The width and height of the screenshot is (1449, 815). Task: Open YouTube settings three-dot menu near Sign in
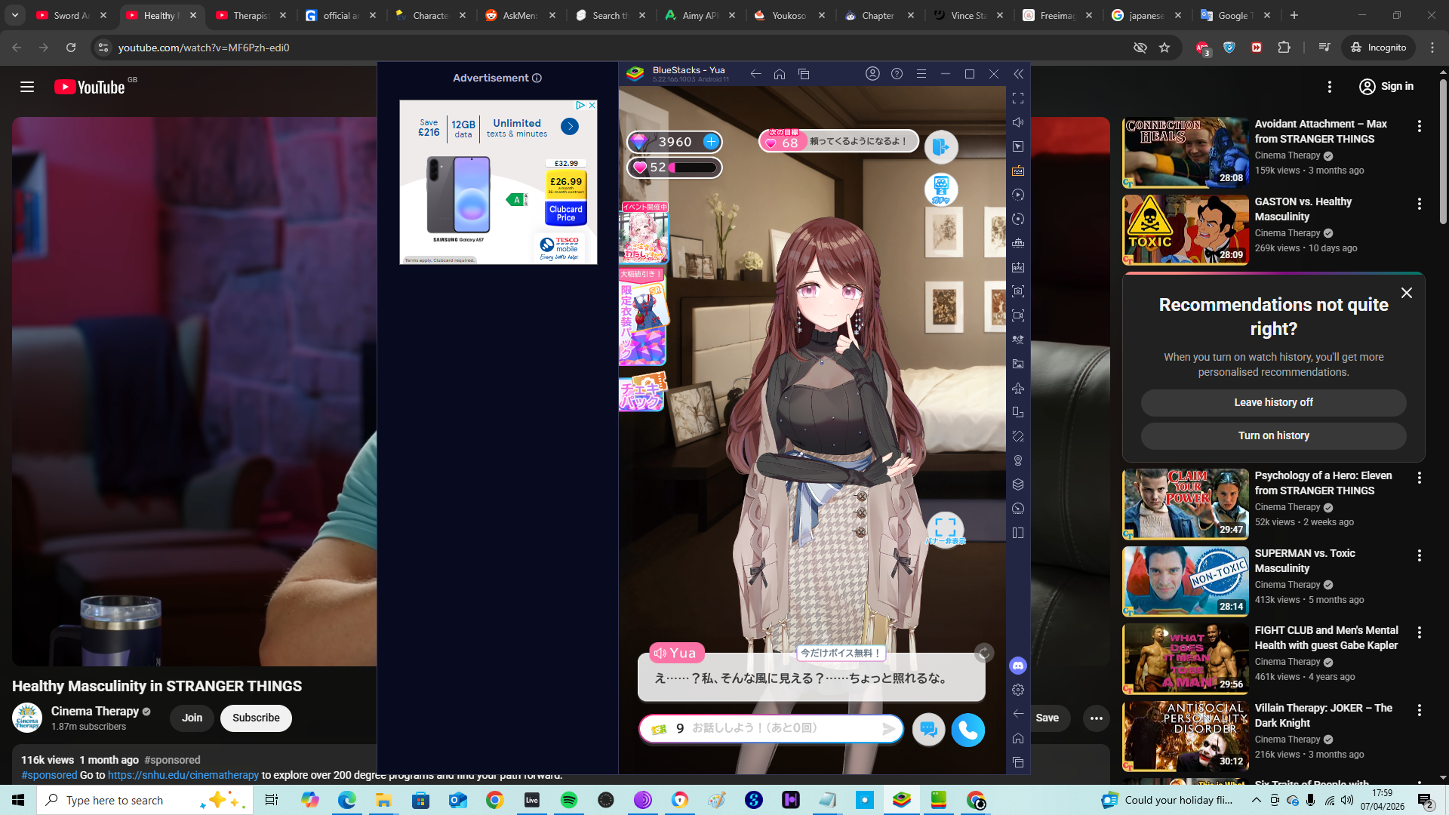pos(1330,87)
